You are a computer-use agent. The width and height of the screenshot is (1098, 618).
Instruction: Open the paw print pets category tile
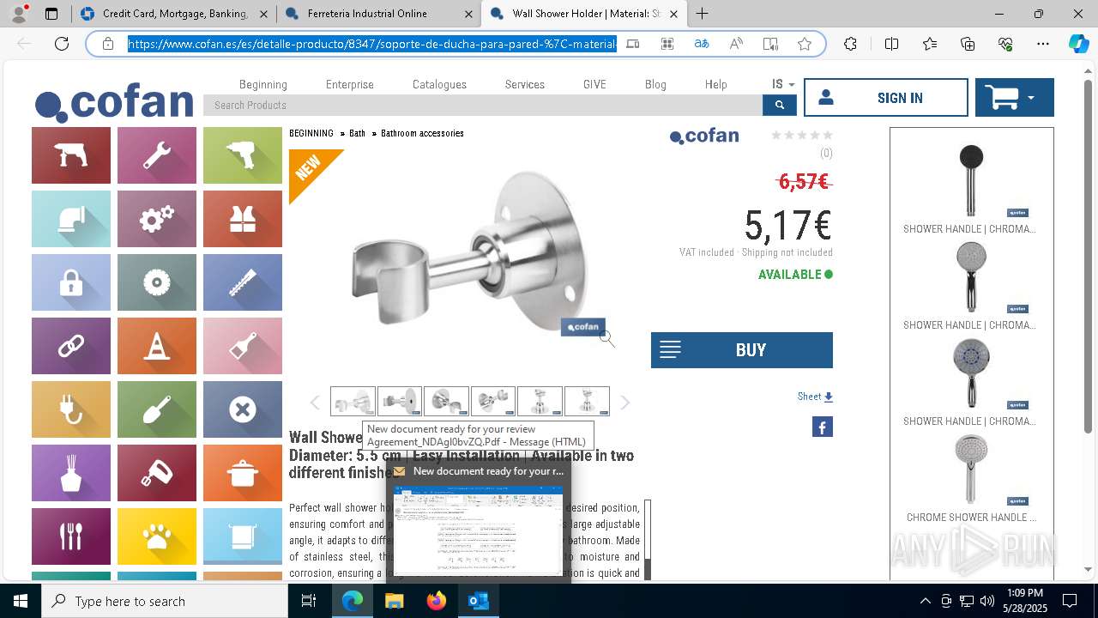click(x=157, y=536)
